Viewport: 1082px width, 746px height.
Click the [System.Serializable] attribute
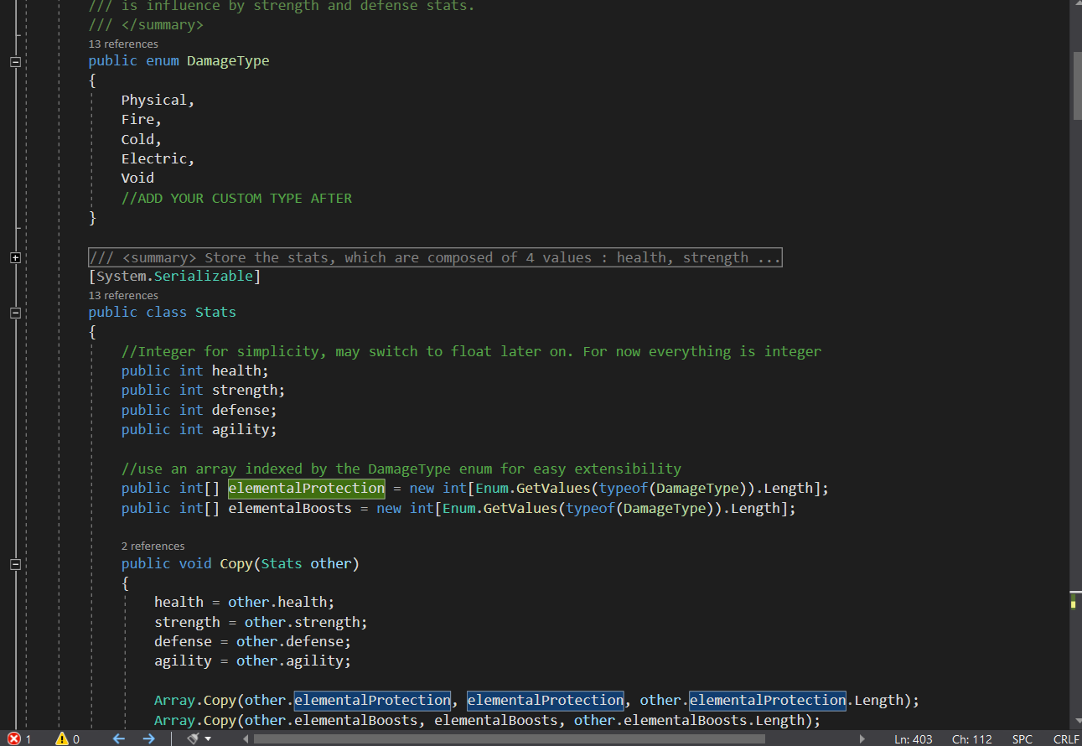click(174, 276)
